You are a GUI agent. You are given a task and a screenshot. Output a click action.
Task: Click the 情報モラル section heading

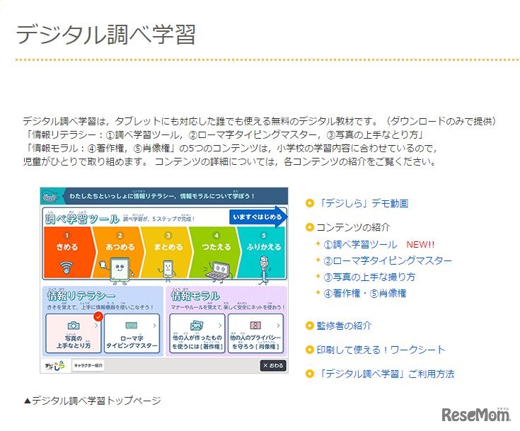pos(195,295)
